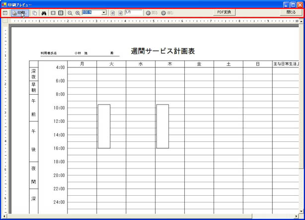Click the service block in 木 column

(162, 126)
